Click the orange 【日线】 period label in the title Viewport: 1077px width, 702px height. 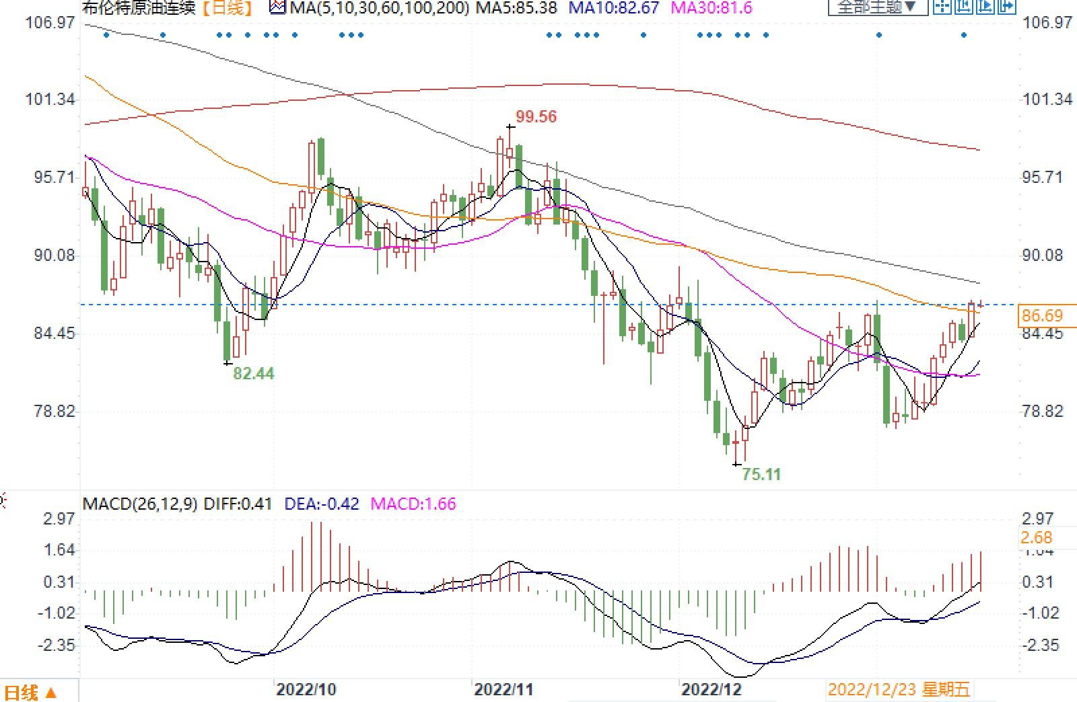click(x=229, y=8)
